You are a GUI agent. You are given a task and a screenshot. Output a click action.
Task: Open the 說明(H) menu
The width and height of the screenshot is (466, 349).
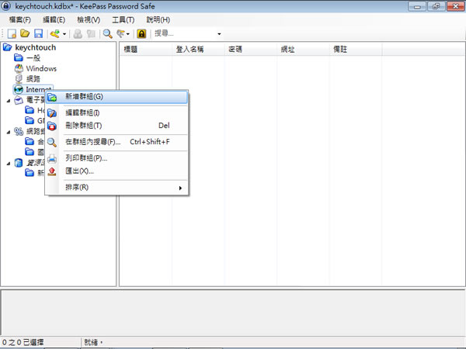tap(158, 19)
